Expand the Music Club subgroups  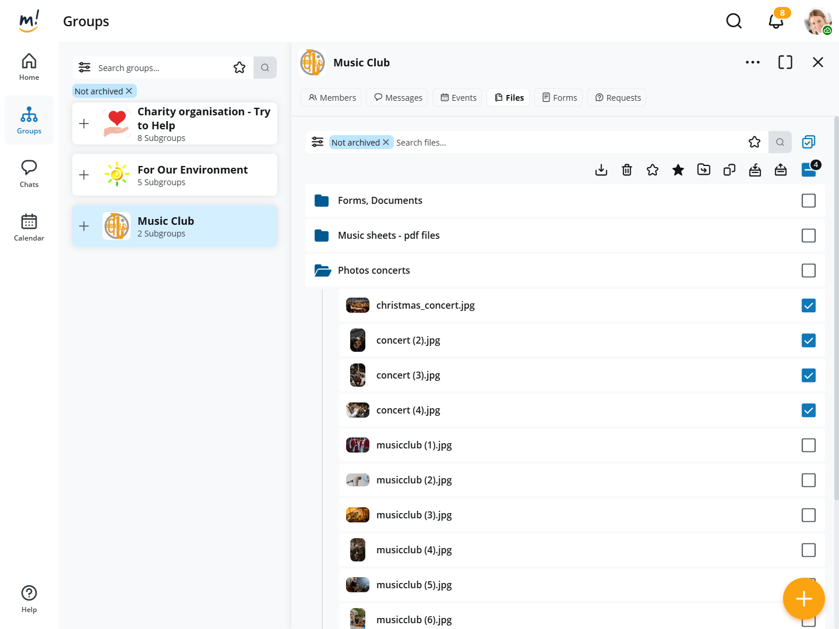[84, 226]
